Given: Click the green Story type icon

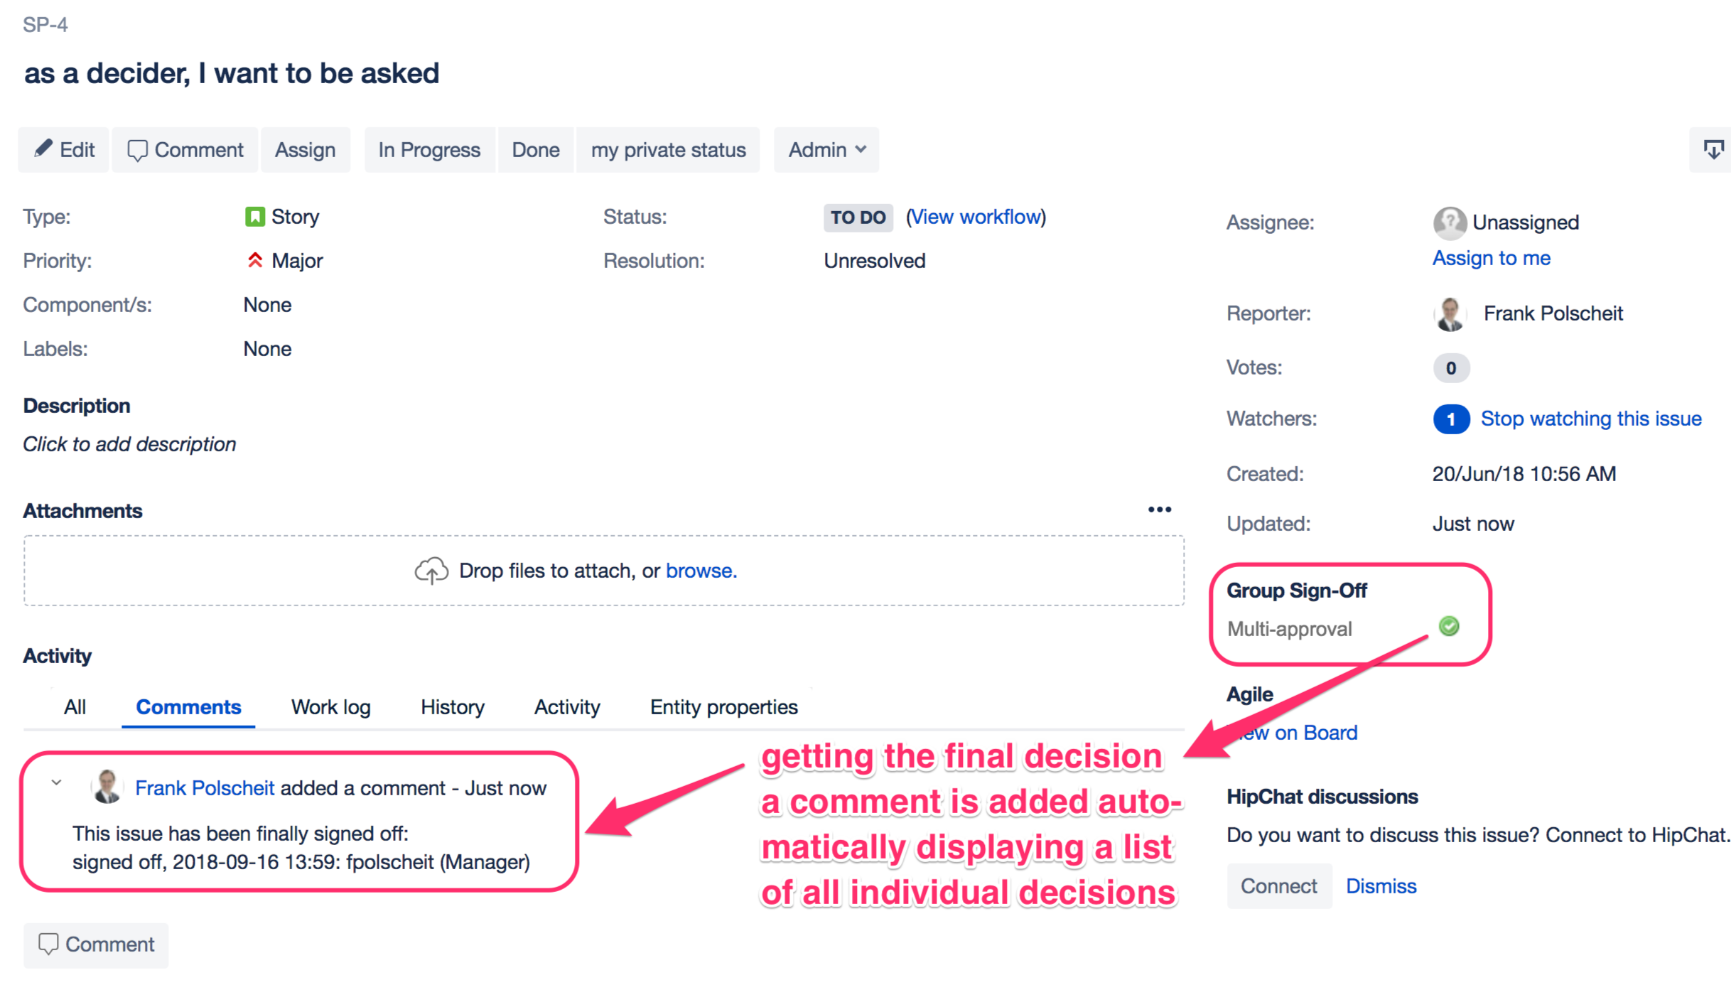Looking at the screenshot, I should (254, 217).
